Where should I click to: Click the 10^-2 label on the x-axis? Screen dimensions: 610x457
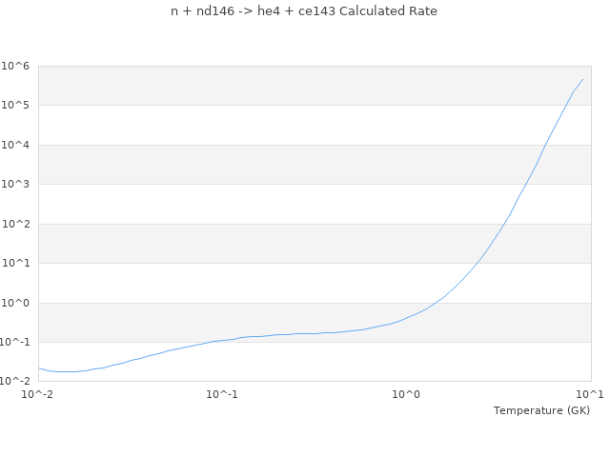click(x=38, y=394)
